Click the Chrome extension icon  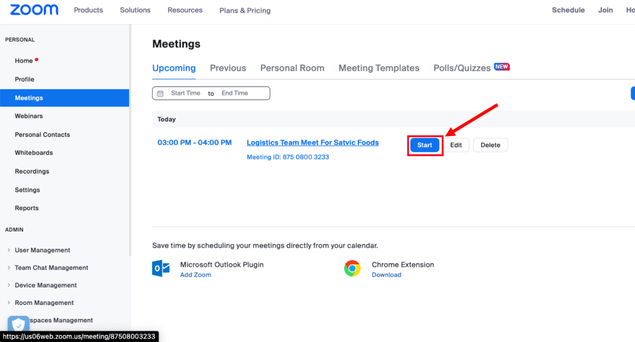tap(352, 268)
